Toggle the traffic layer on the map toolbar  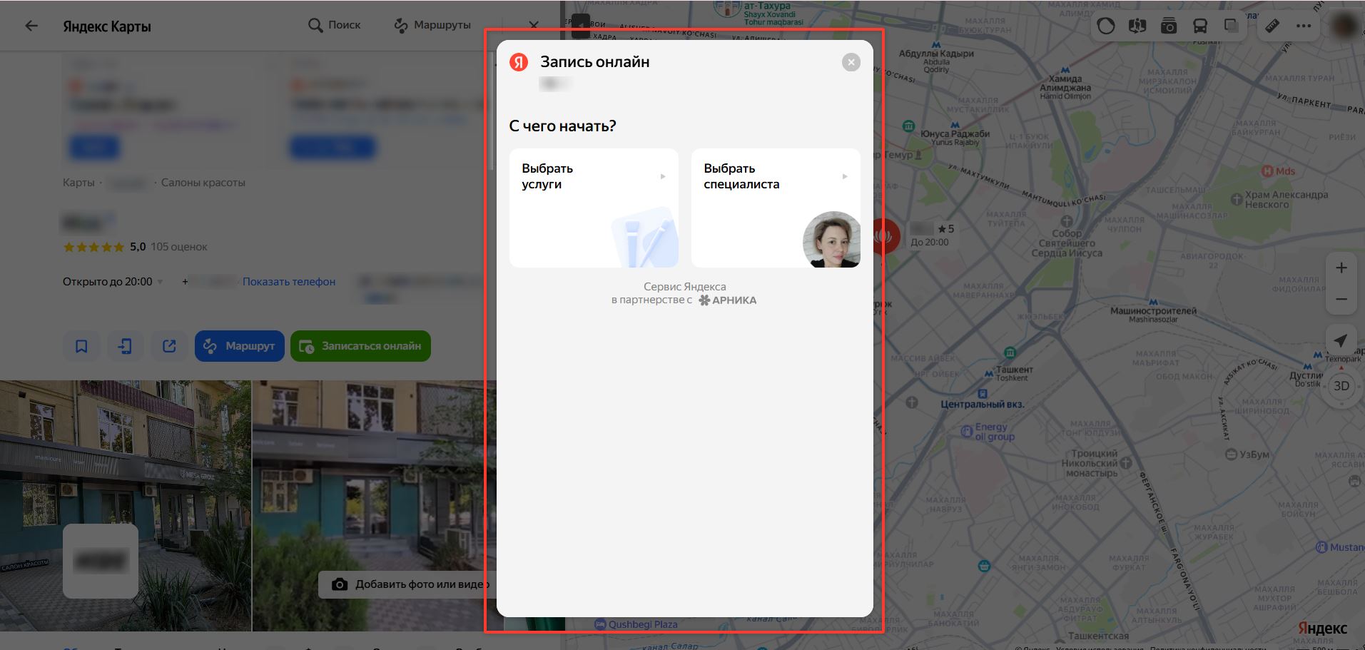(x=1106, y=26)
